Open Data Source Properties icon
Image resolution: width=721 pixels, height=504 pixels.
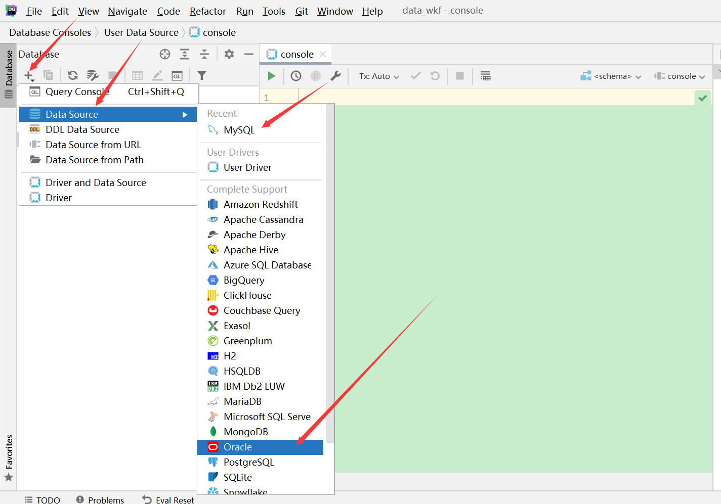[x=92, y=75]
